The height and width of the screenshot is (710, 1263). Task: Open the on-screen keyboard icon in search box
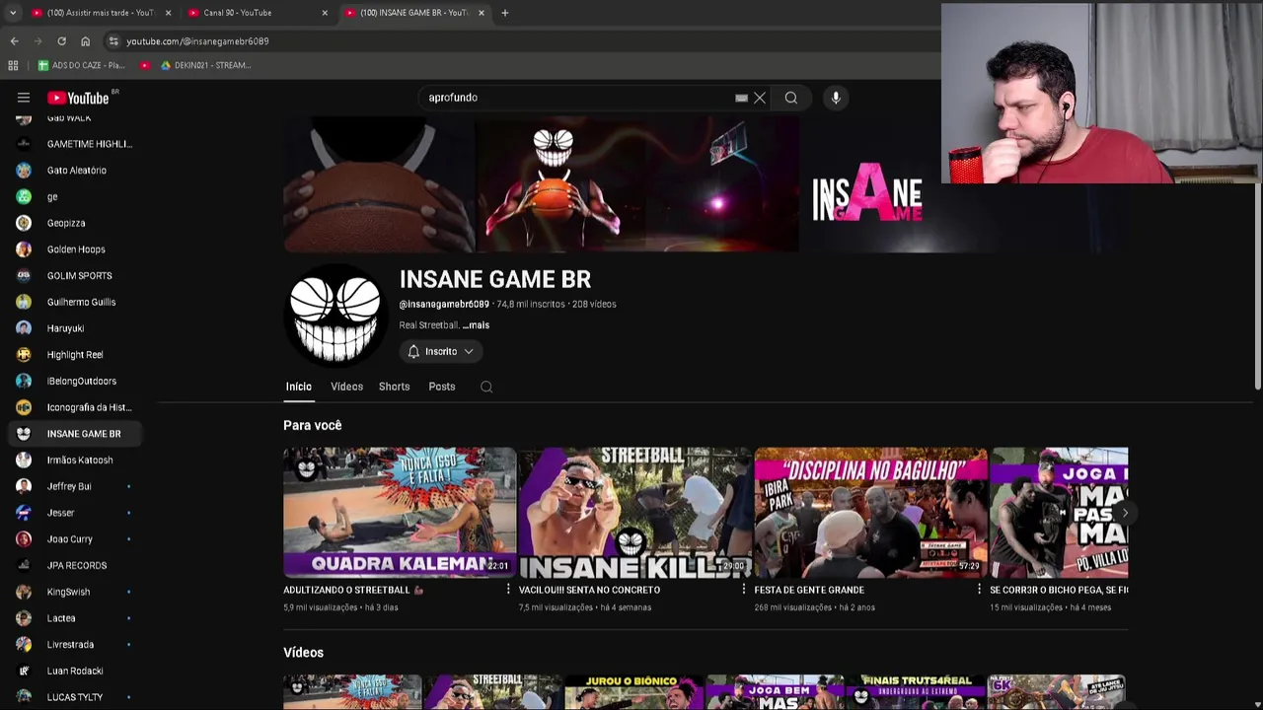tap(741, 98)
